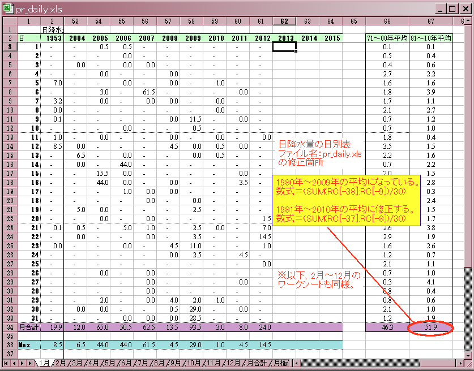Viewport: 474px width, 371px height.
Task: Go to the 4月 worksheet
Action: [93, 363]
